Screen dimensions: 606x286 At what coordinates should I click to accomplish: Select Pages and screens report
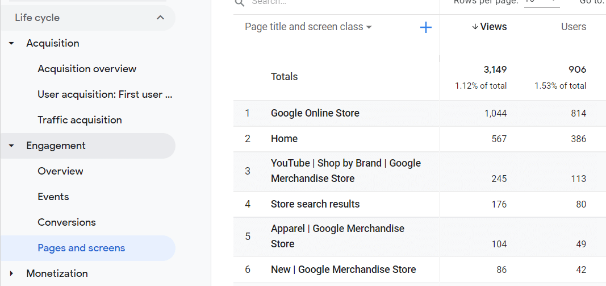click(81, 248)
